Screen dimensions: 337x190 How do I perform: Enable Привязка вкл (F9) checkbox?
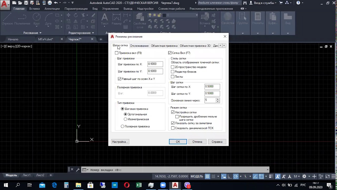(x=117, y=53)
